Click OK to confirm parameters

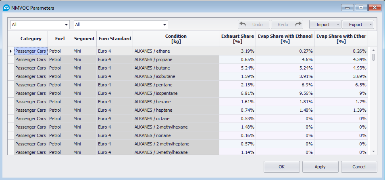[x=282, y=167]
